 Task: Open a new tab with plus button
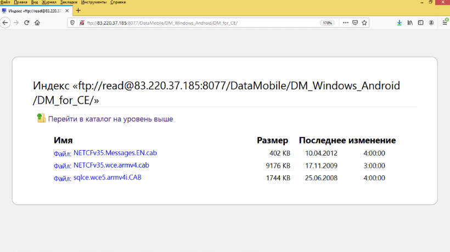[78, 10]
